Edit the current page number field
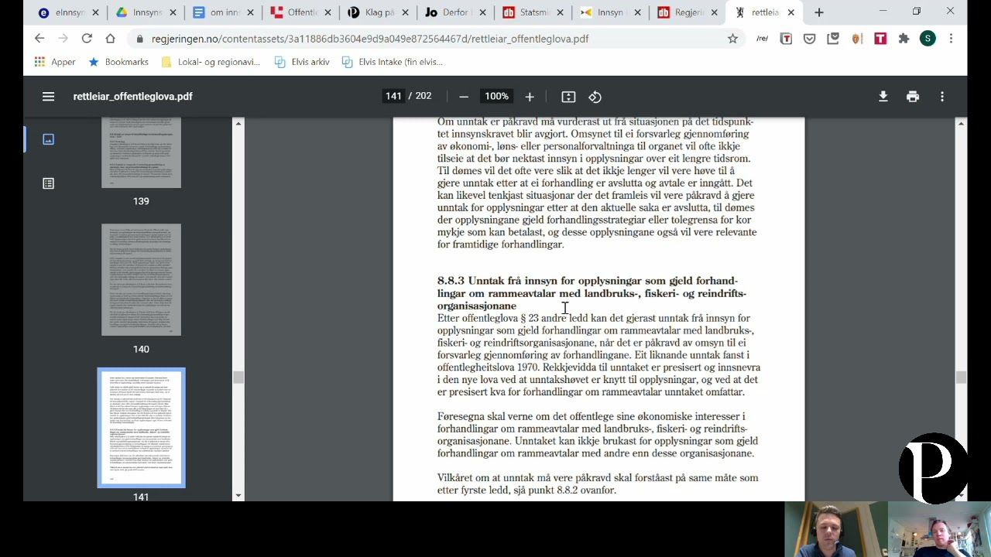This screenshot has height=557, width=991. click(x=393, y=96)
